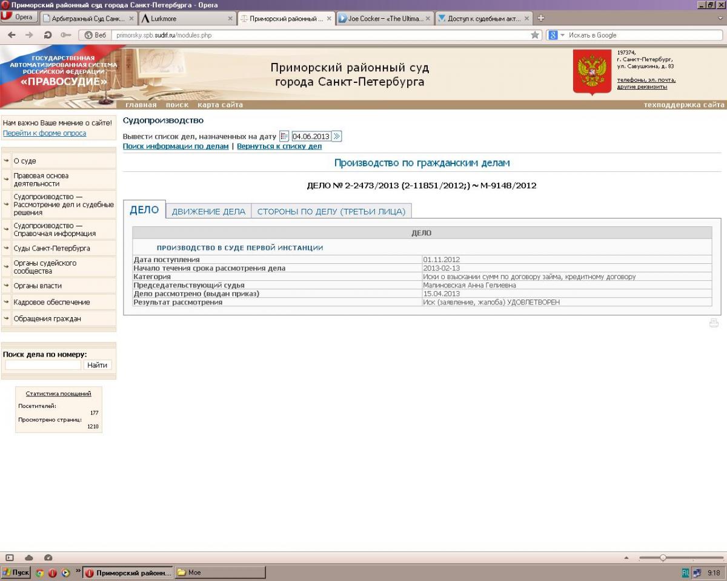The image size is (727, 581).
Task: Bookmark the page with the star icon
Action: click(x=535, y=35)
